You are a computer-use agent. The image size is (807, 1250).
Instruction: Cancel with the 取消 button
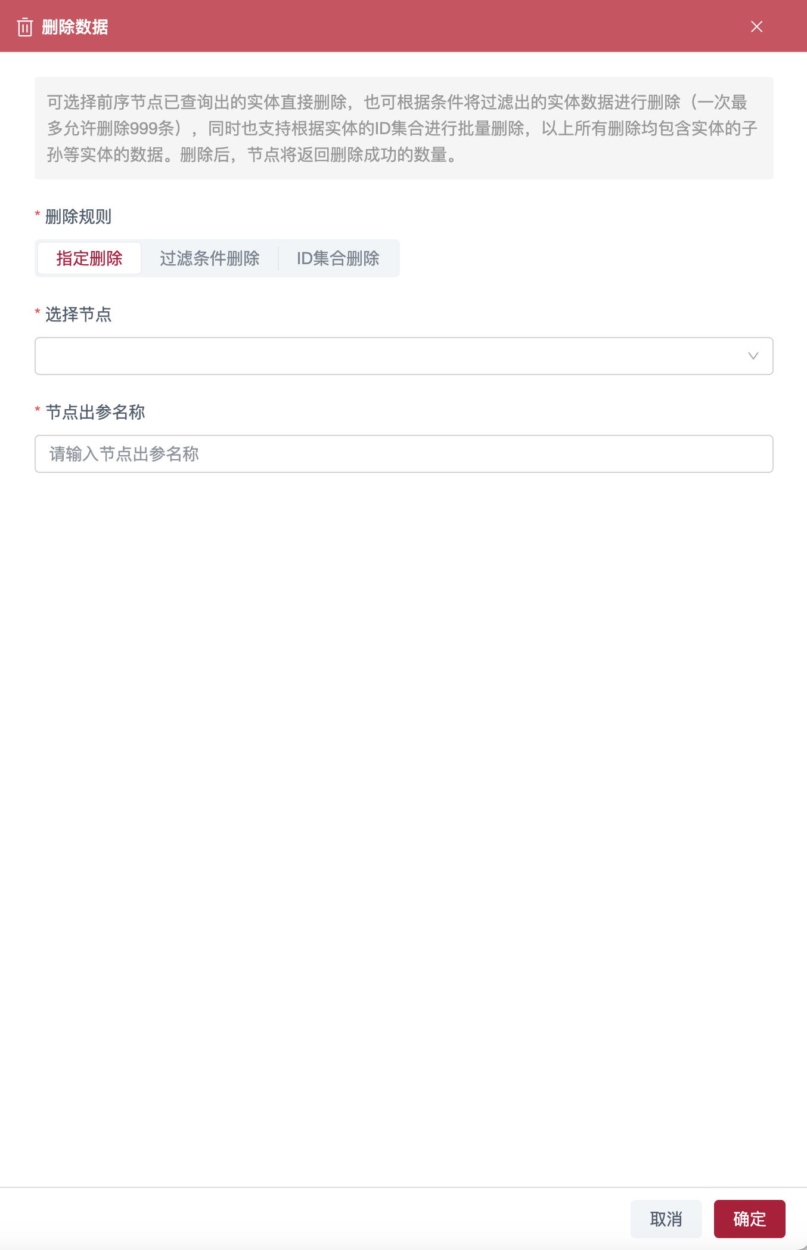(666, 1219)
